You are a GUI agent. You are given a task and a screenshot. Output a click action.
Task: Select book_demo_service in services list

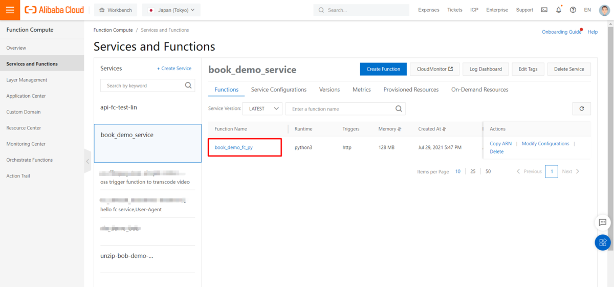[x=148, y=143]
